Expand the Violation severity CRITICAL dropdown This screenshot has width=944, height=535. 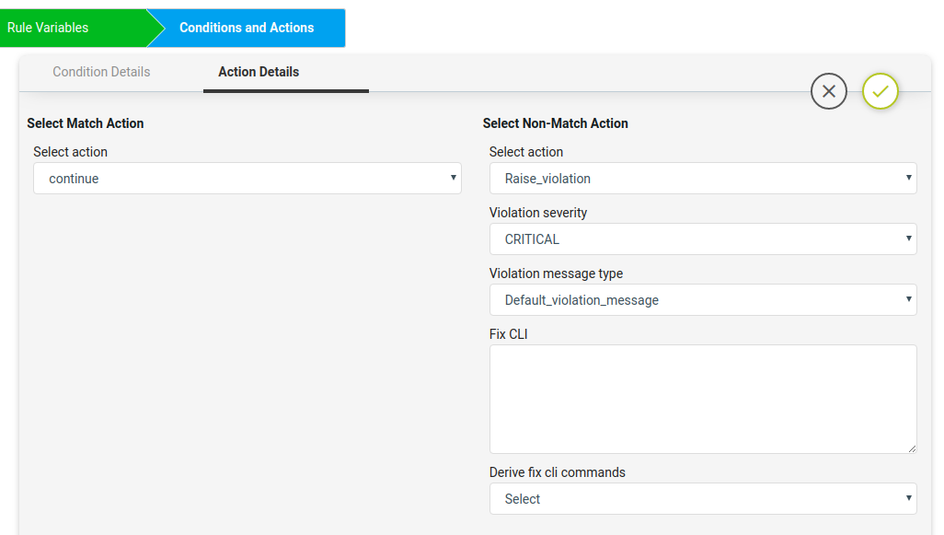(703, 239)
